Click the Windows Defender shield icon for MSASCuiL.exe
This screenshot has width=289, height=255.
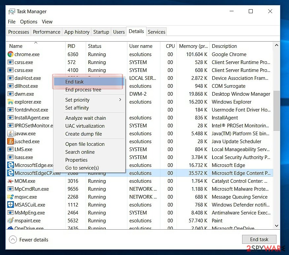click(11, 205)
